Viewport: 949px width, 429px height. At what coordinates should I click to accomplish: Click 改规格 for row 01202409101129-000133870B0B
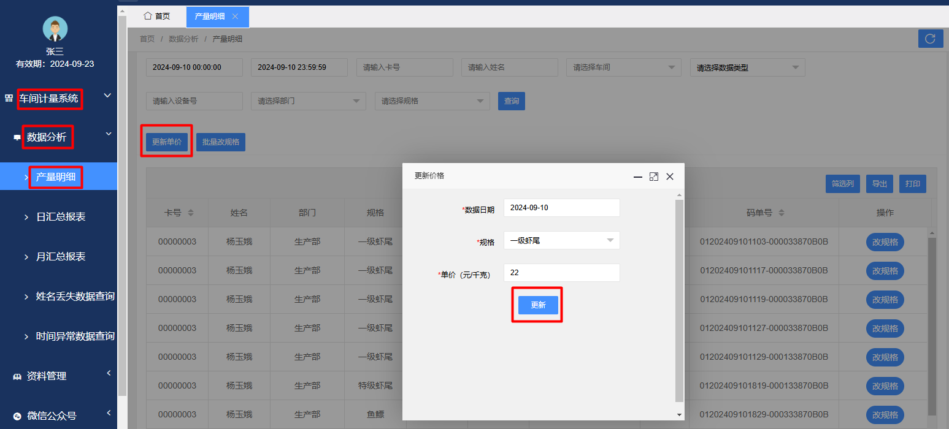[885, 357]
